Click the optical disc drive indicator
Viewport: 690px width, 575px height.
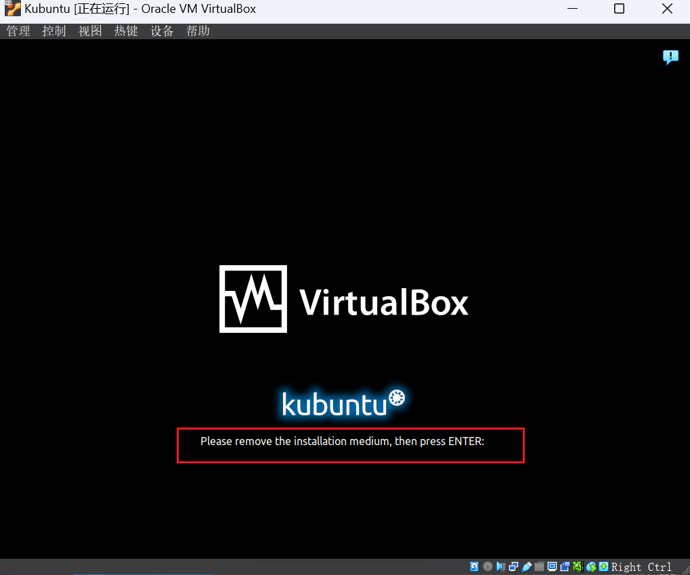coord(488,567)
